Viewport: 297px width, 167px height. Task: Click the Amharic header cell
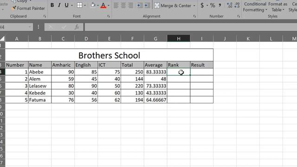click(63, 65)
